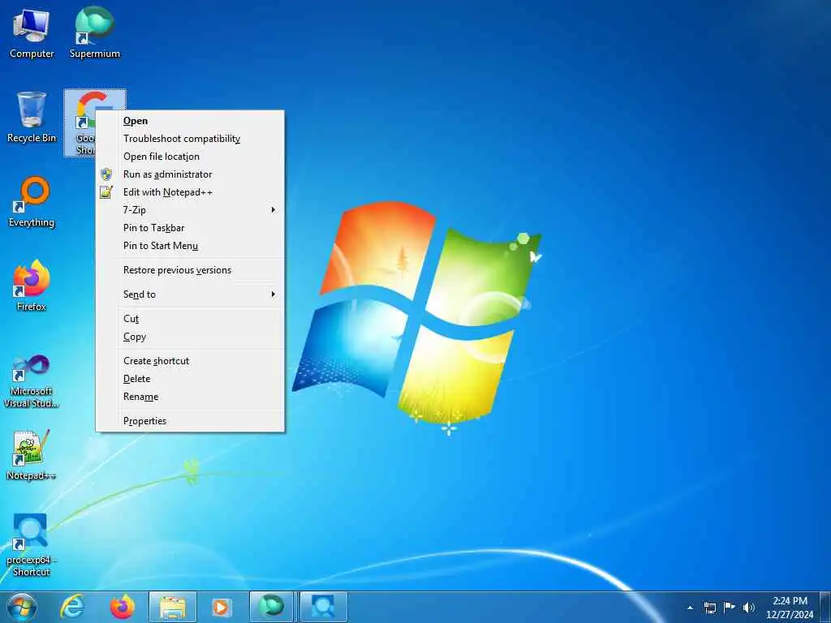This screenshot has height=623, width=831.
Task: Open Windows Media Player from the taskbar
Action: pos(221,607)
